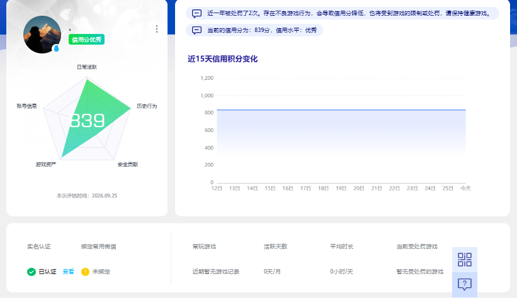Click the blue credit score line in chart
The image size is (517, 298).
[341, 109]
